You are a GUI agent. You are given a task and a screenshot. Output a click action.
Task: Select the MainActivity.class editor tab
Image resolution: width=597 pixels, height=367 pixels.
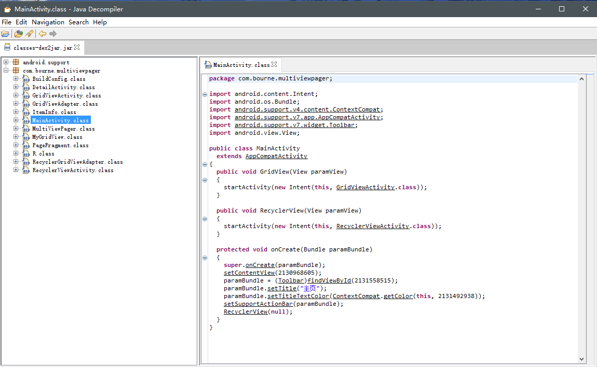coord(241,65)
